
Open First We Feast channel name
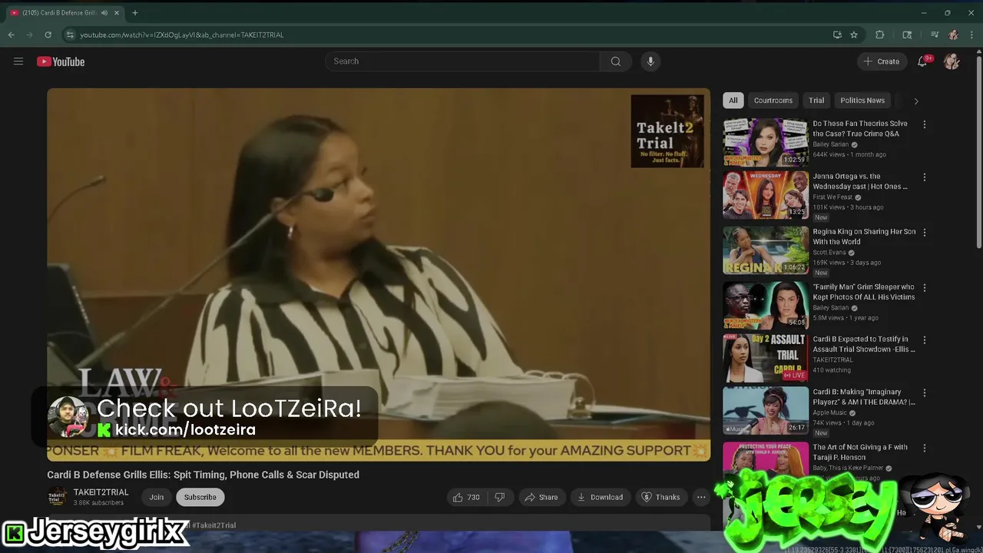(x=833, y=197)
